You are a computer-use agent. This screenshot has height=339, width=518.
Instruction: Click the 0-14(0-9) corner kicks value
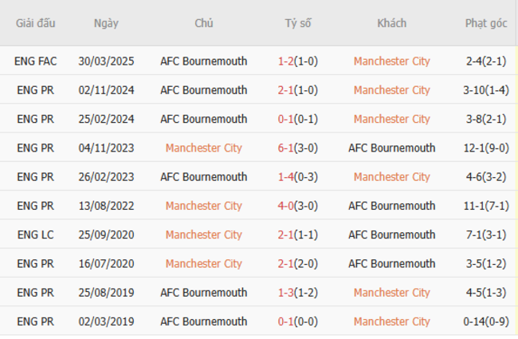click(486, 321)
